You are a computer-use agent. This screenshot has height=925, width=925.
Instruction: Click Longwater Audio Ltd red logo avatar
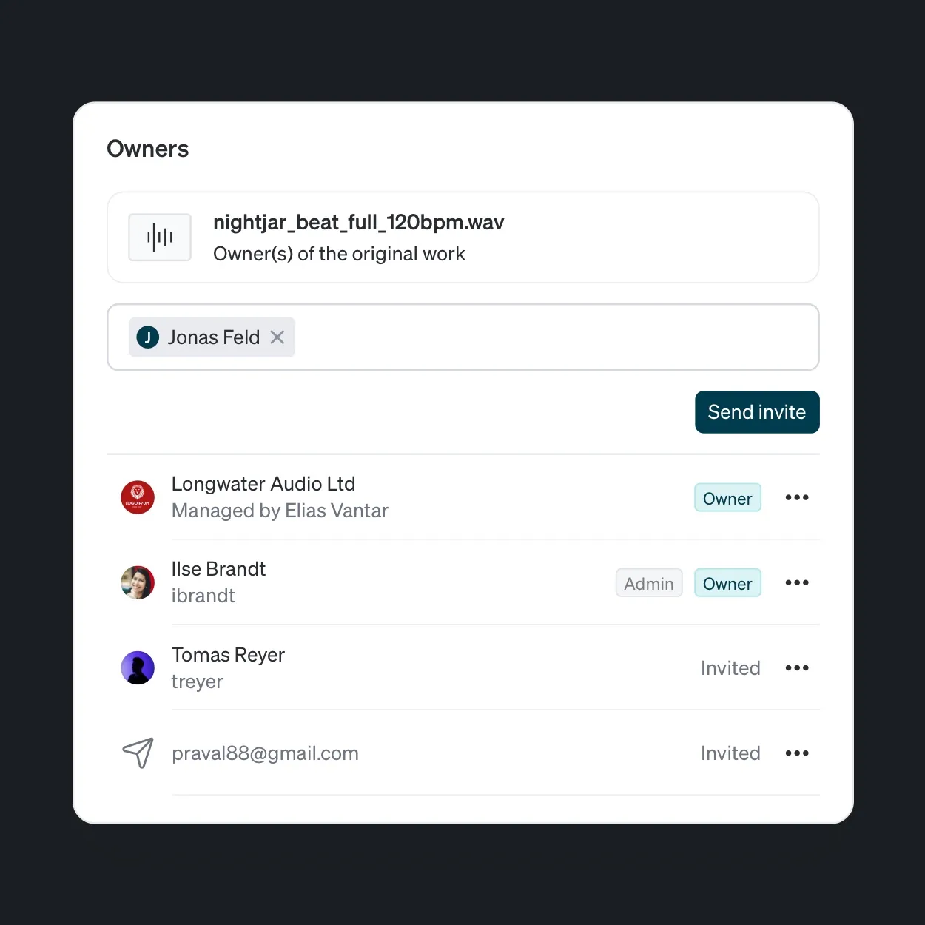tap(138, 497)
